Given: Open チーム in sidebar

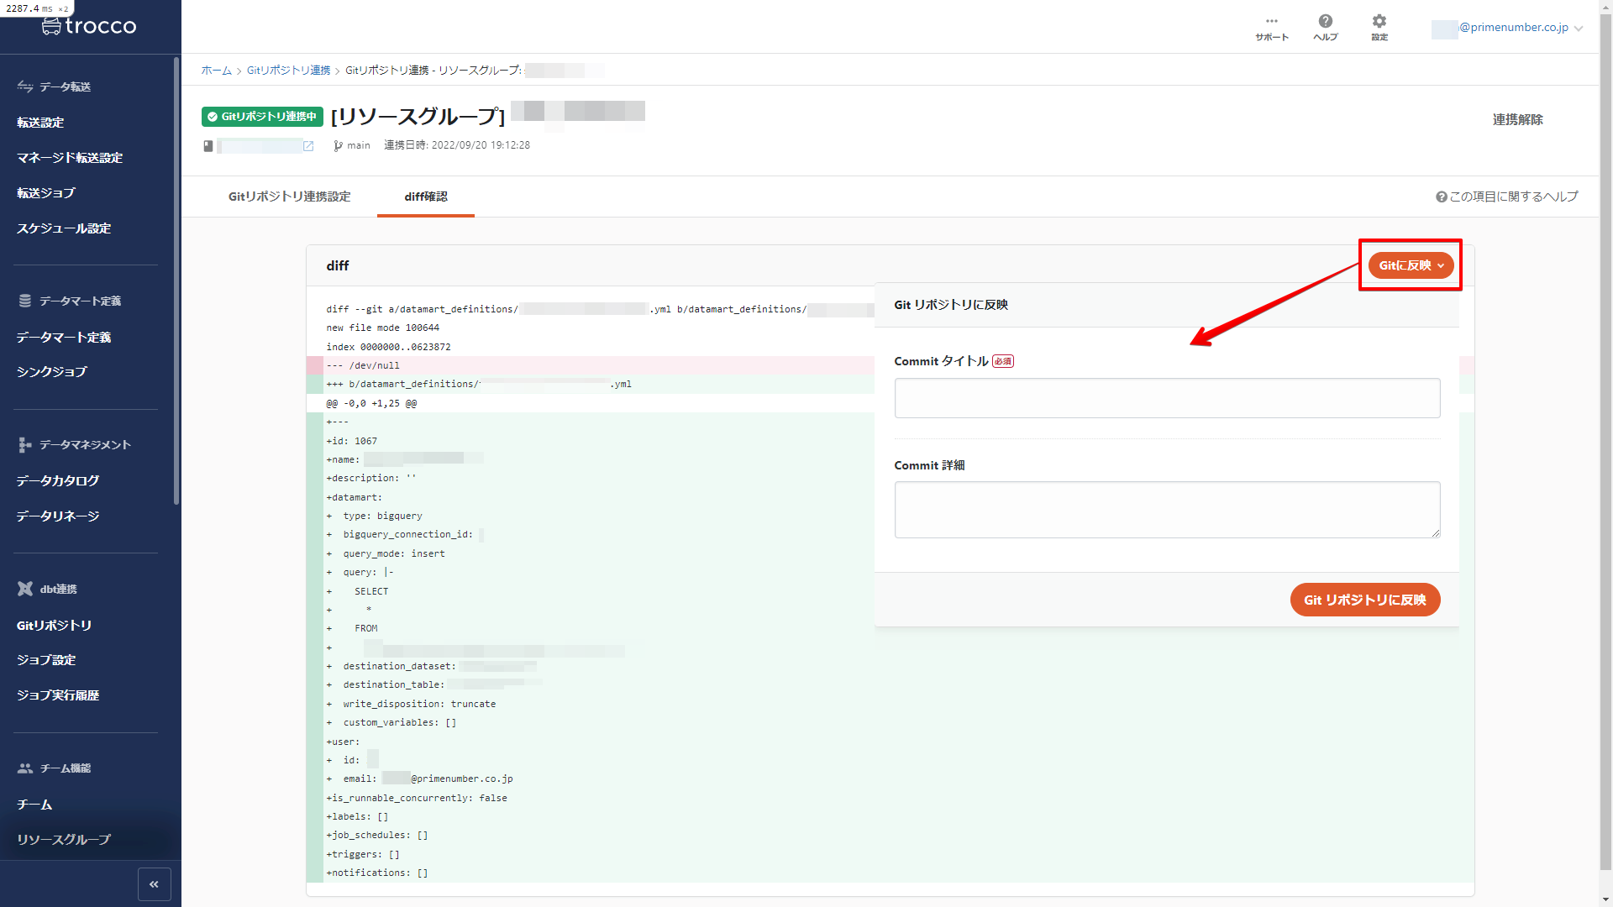Looking at the screenshot, I should (34, 805).
